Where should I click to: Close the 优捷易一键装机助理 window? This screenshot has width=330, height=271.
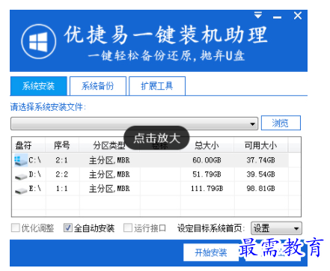click(x=298, y=16)
